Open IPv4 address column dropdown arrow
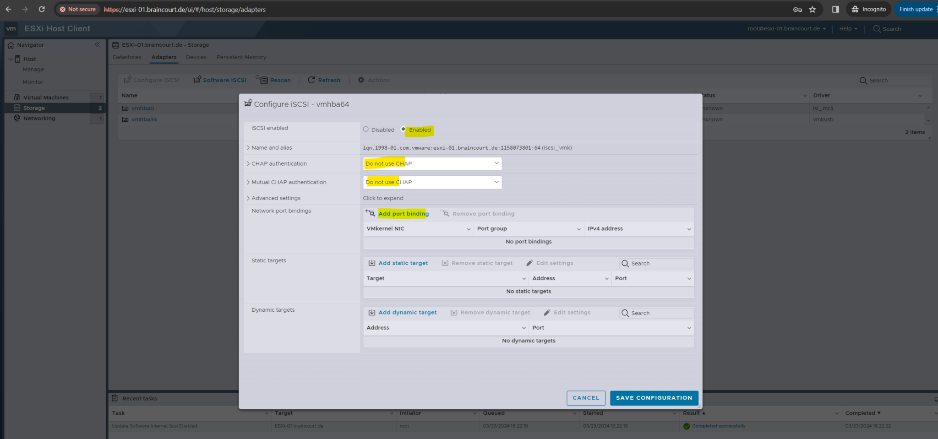Viewport: 938px width, 439px height. click(x=689, y=229)
